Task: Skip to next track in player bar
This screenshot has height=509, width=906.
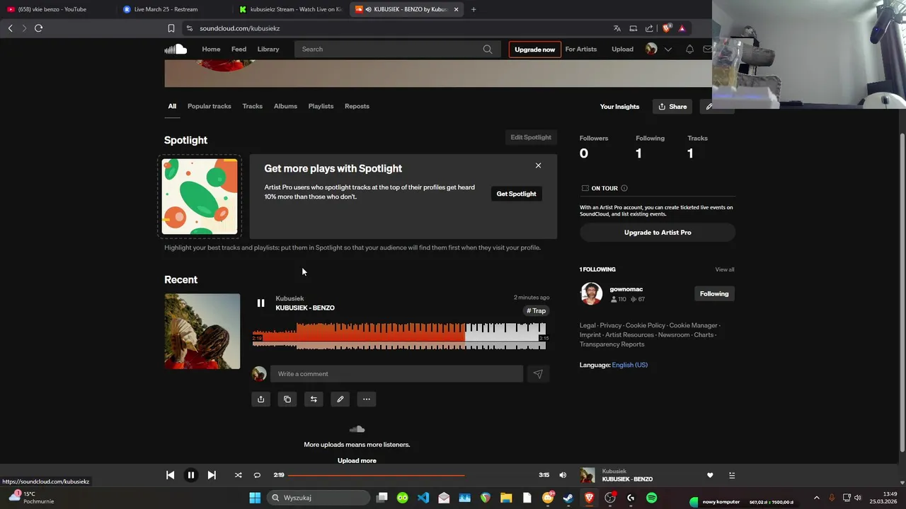Action: (212, 475)
